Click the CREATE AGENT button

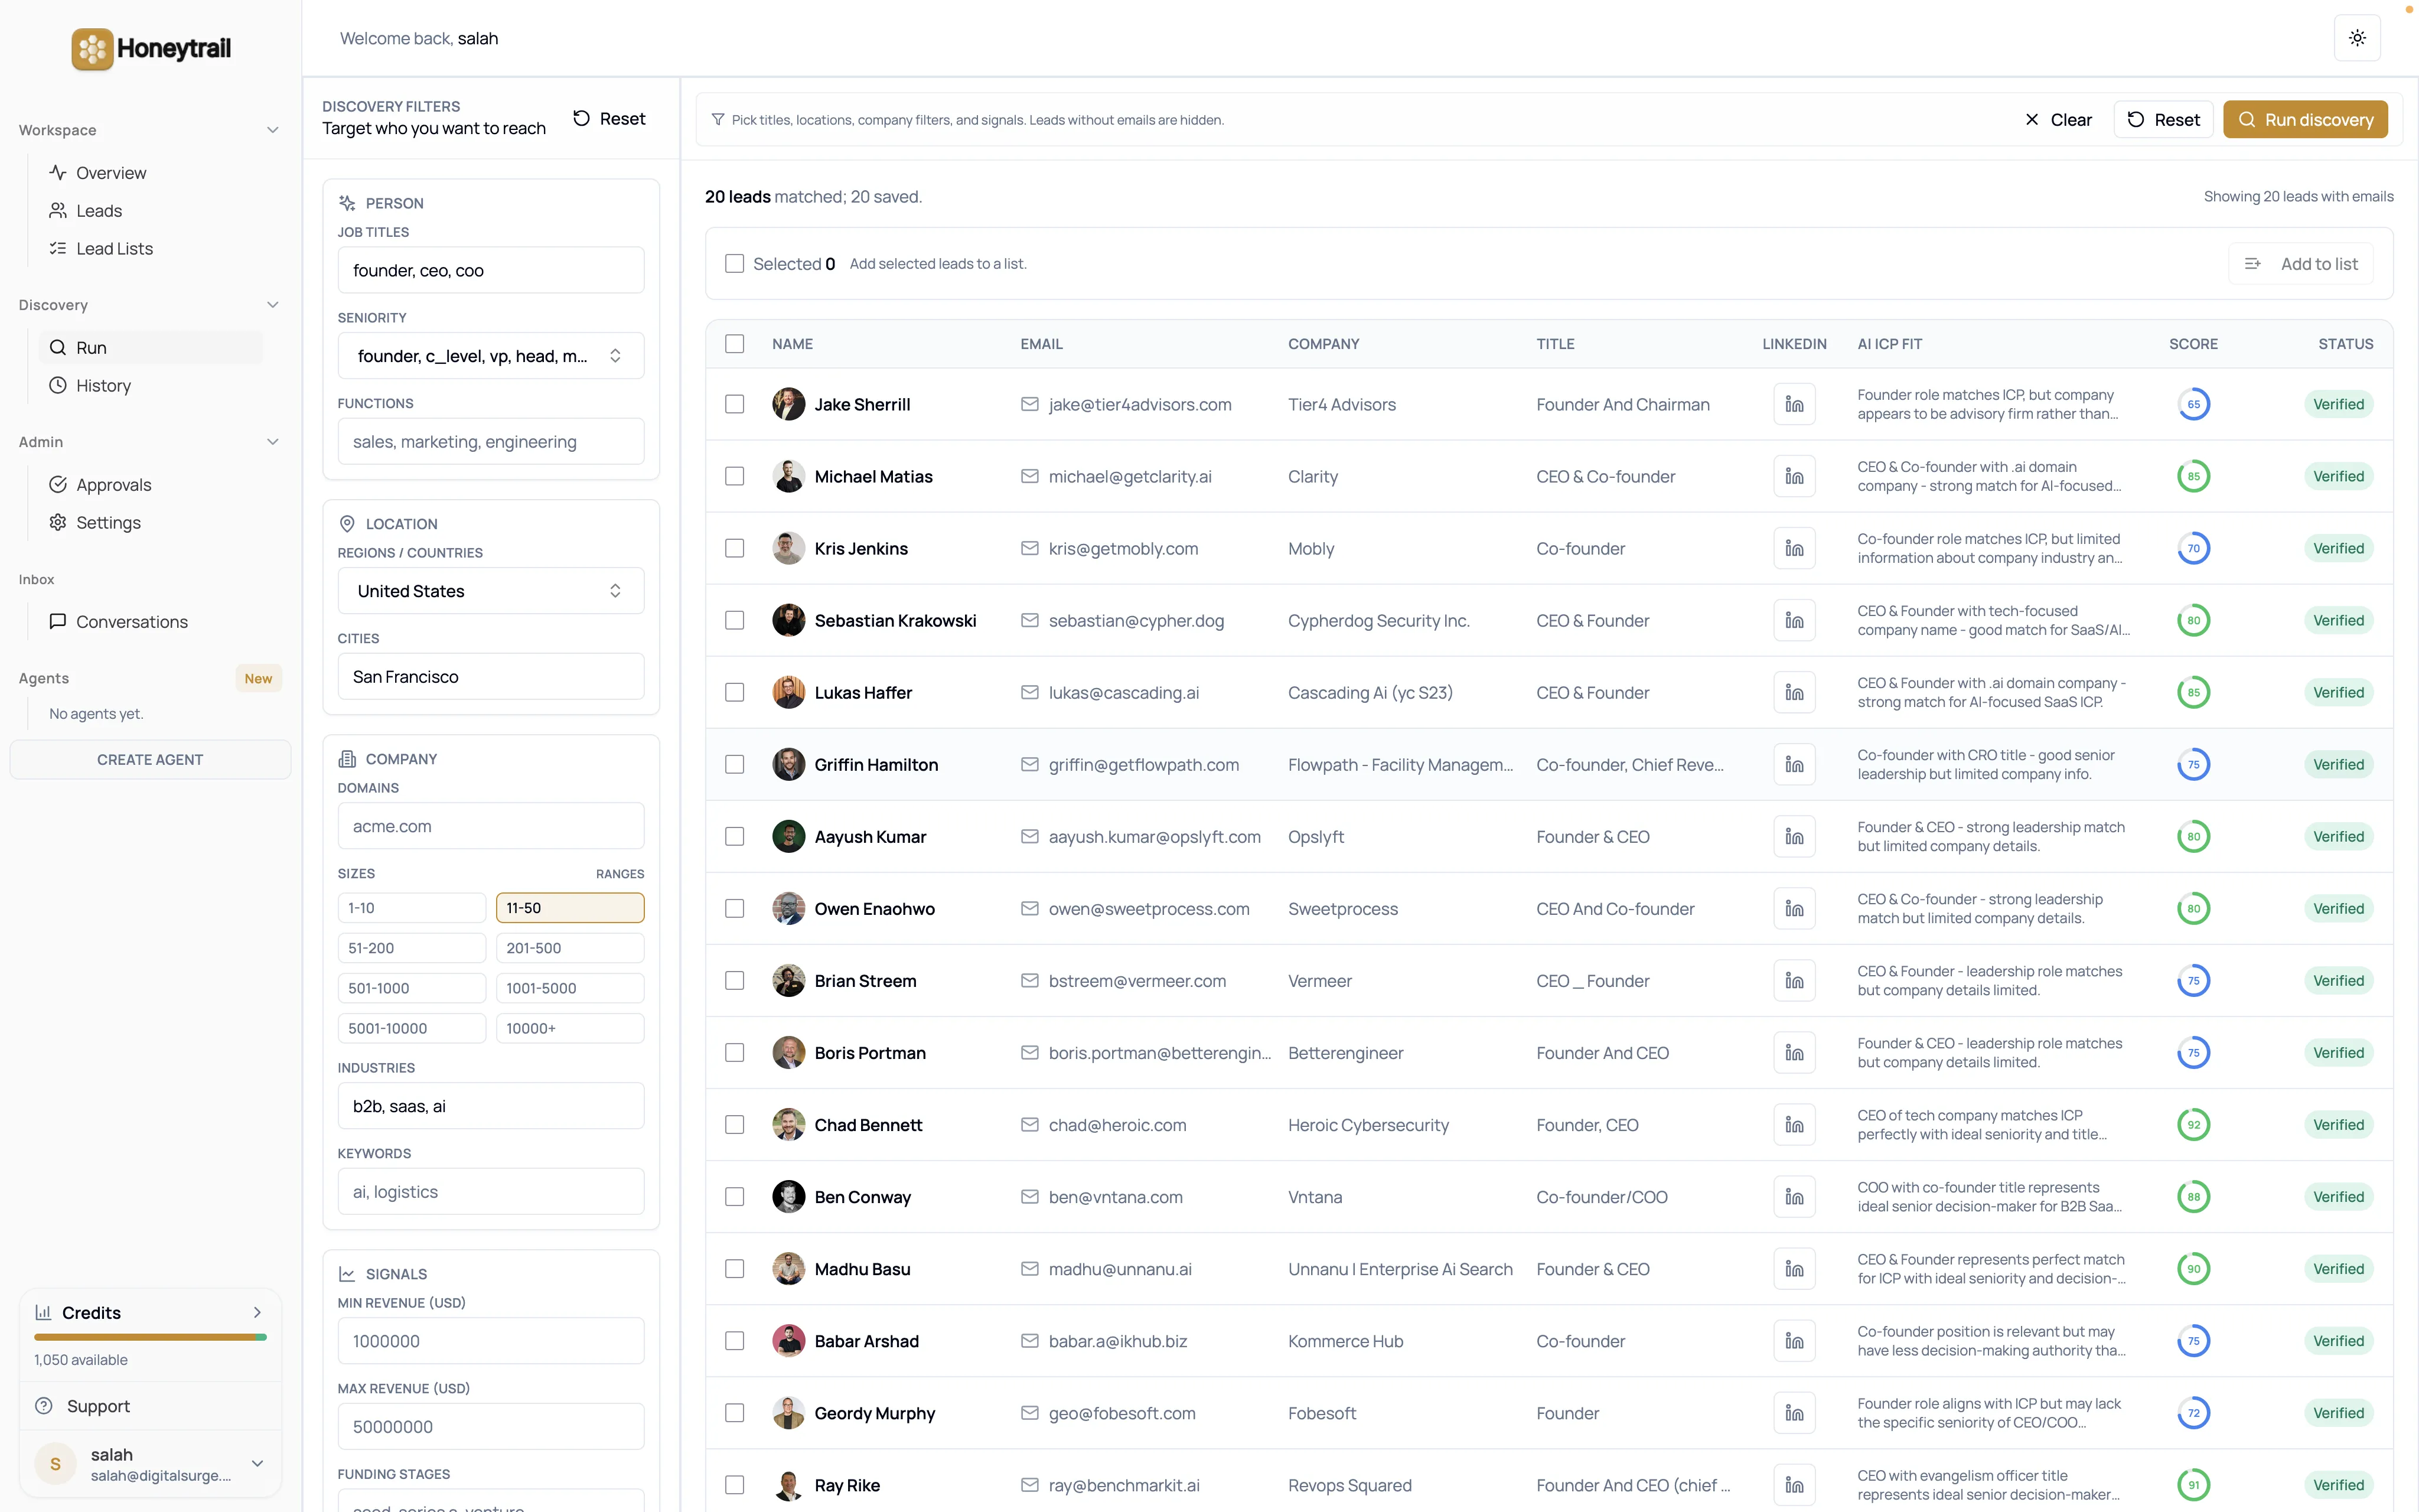(150, 760)
